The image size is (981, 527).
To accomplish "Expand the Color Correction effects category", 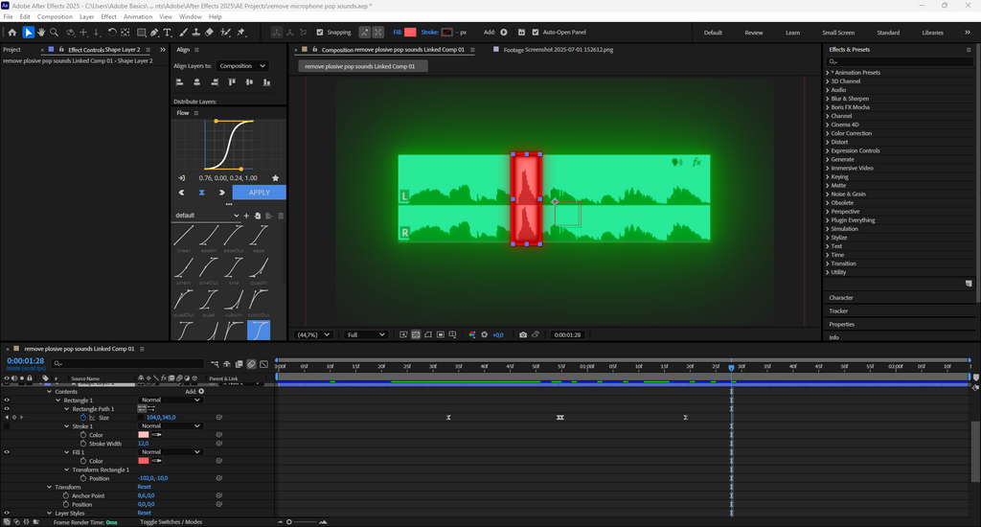I will point(851,133).
